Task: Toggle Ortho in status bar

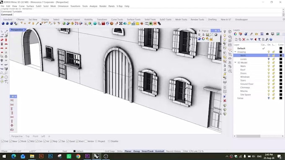Action: 119,151
